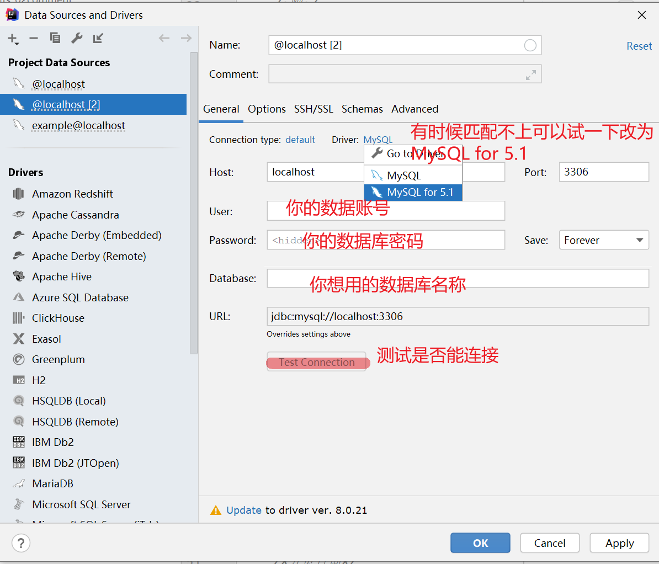The image size is (659, 564).
Task: Confirm with the OK button
Action: [480, 543]
